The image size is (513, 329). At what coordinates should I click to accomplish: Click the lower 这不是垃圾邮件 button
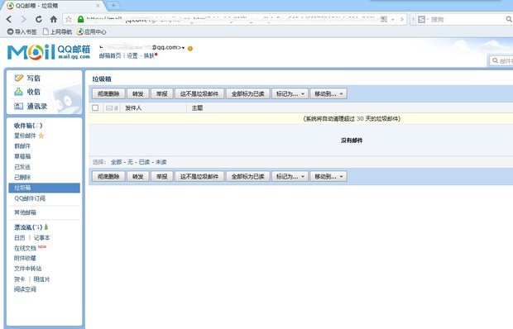(199, 176)
